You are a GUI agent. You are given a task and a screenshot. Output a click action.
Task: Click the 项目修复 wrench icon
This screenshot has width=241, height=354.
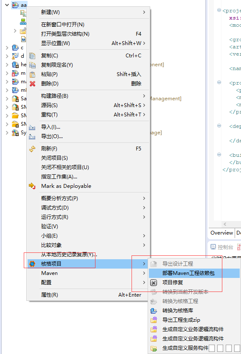[x=154, y=283]
